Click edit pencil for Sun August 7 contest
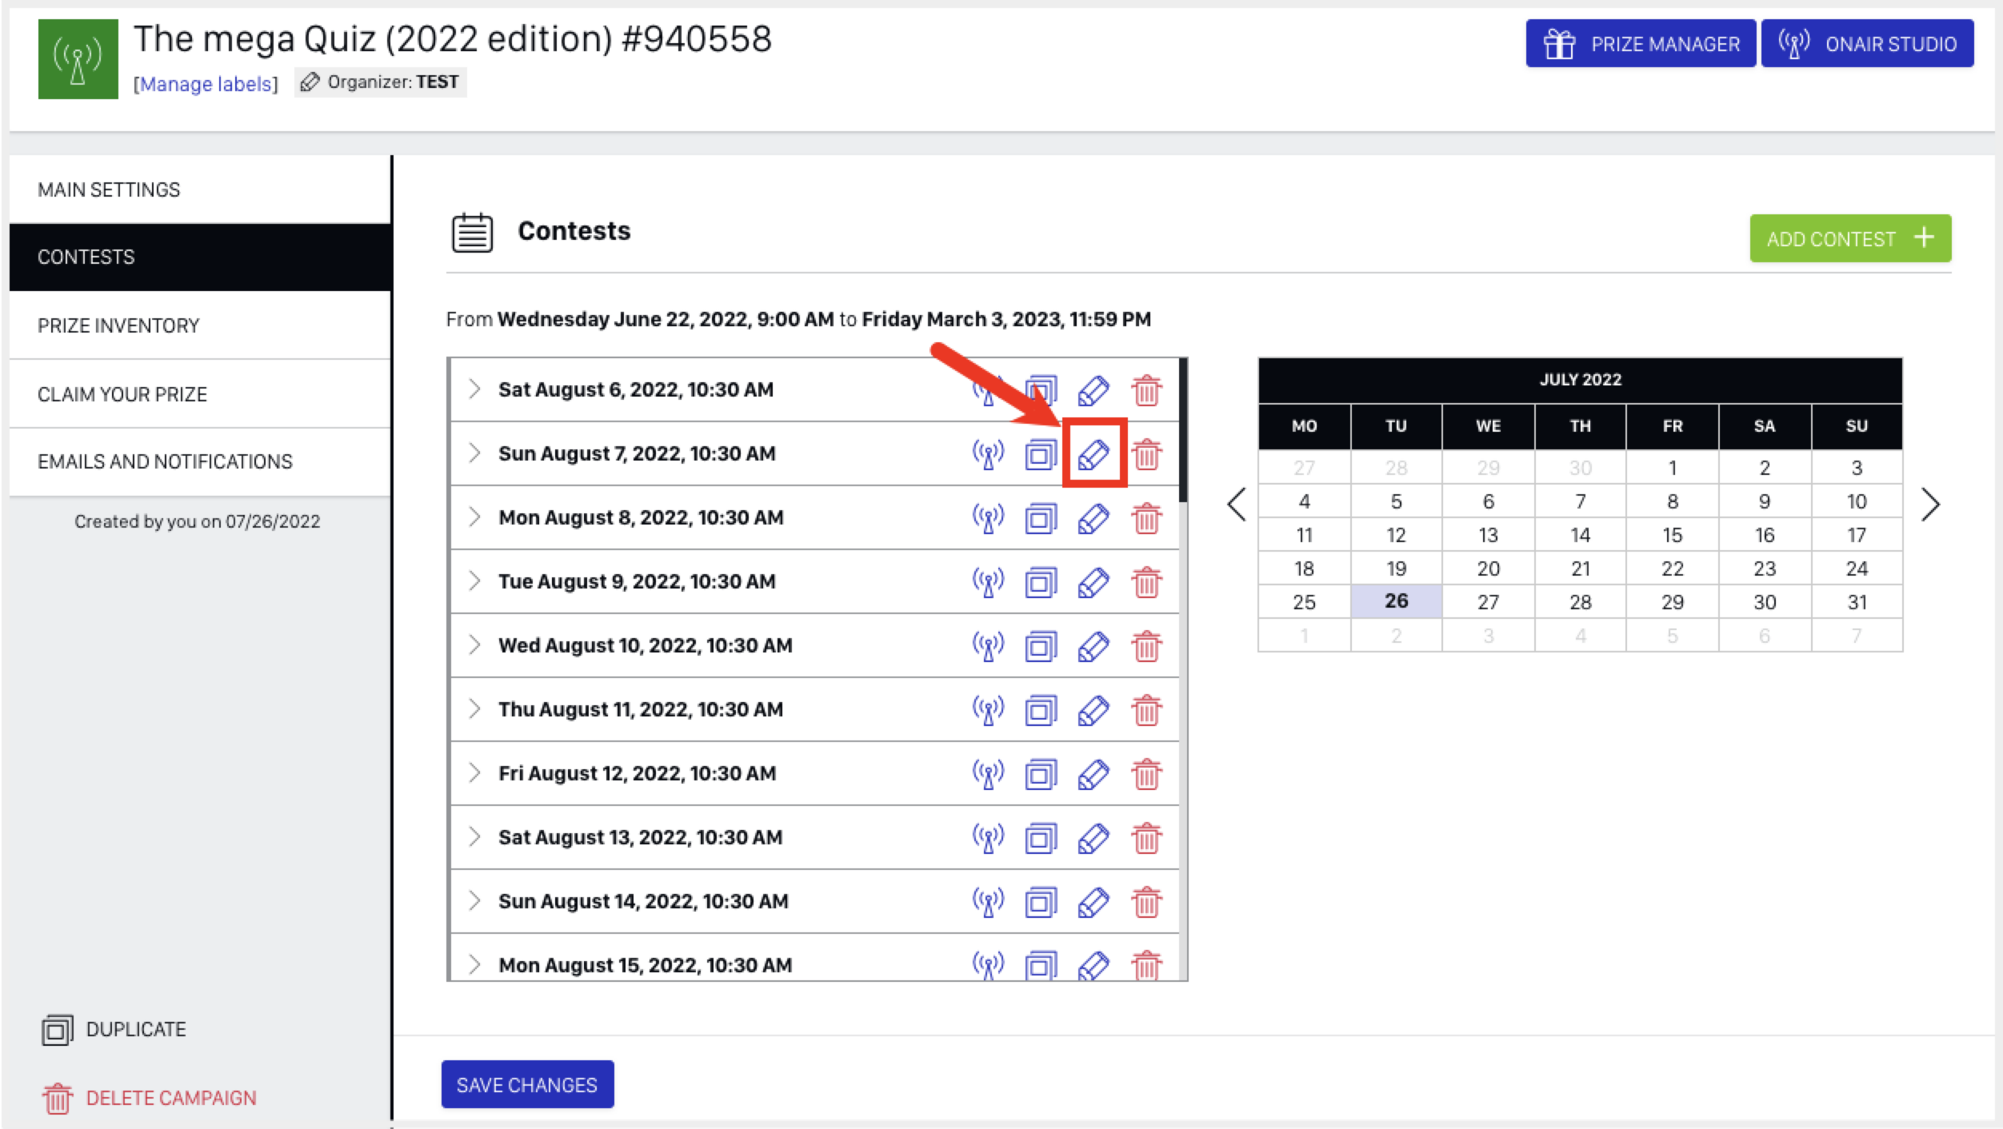The image size is (2003, 1129). tap(1093, 454)
